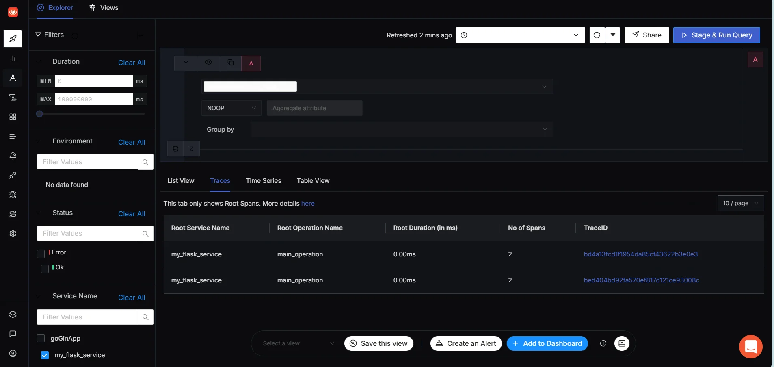This screenshot has height=367, width=774.
Task: Open the NOOP aggregation dropdown
Action: click(231, 108)
